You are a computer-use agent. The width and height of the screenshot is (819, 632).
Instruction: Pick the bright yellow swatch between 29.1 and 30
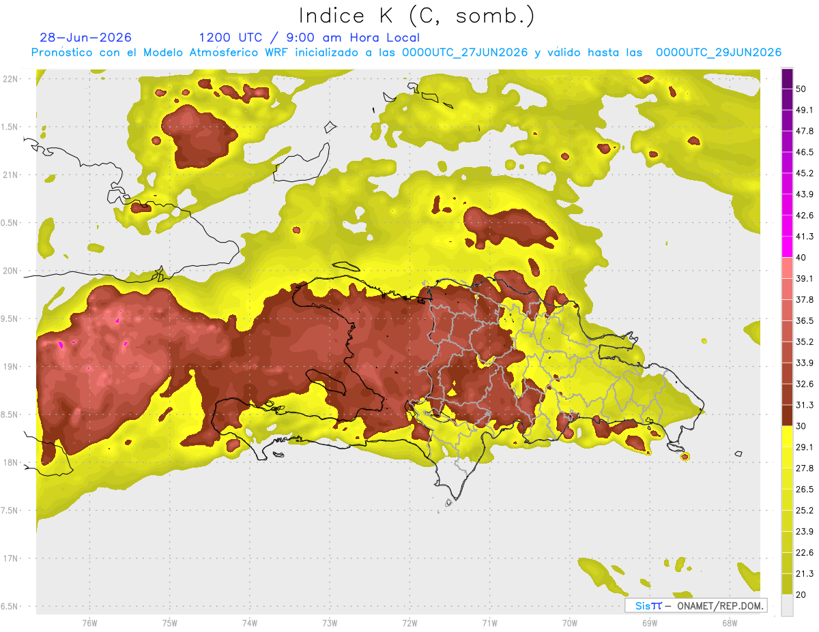[x=787, y=436]
